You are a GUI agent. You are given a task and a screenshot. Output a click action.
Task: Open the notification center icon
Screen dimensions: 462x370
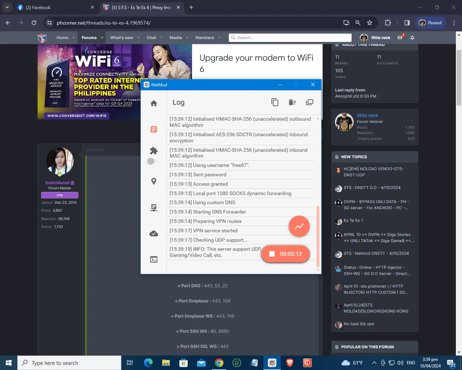pyautogui.click(x=451, y=363)
